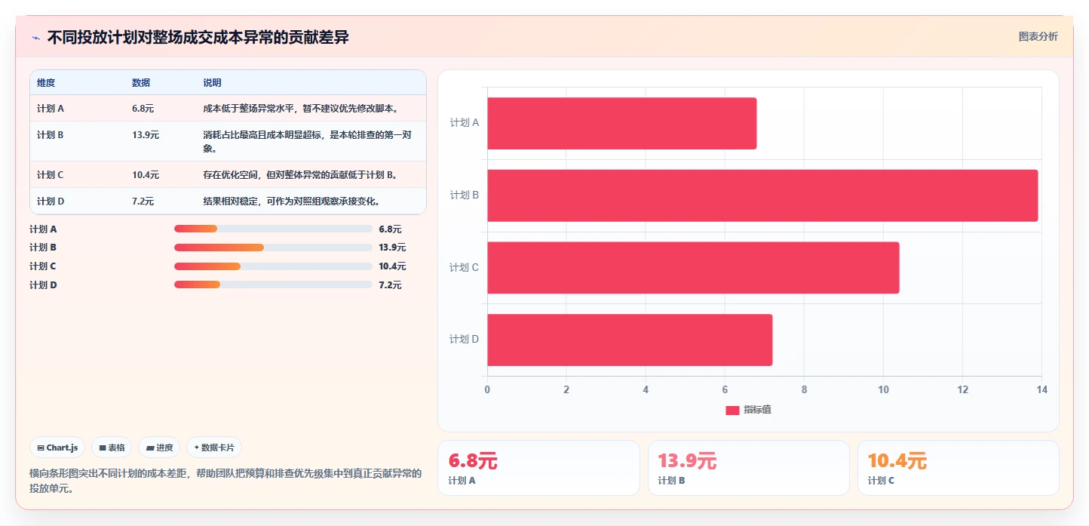Click the 计划 A progress bar

[x=273, y=229]
